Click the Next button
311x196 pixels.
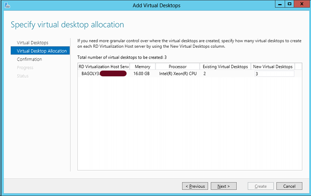coord(223,186)
